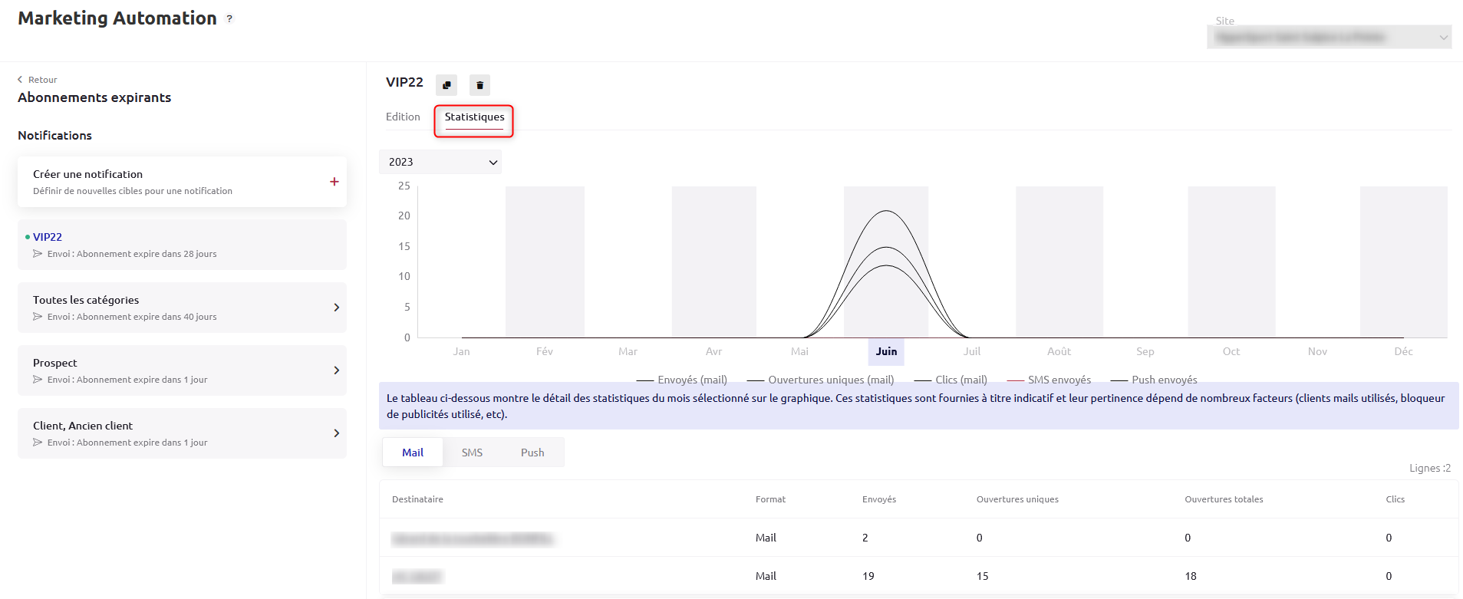The width and height of the screenshot is (1463, 599).
Task: Expand the Toutes les catégories chevron
Action: [x=336, y=308]
